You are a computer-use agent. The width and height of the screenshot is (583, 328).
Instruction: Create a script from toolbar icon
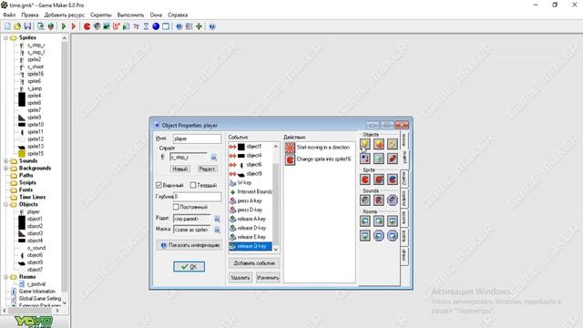click(x=126, y=26)
